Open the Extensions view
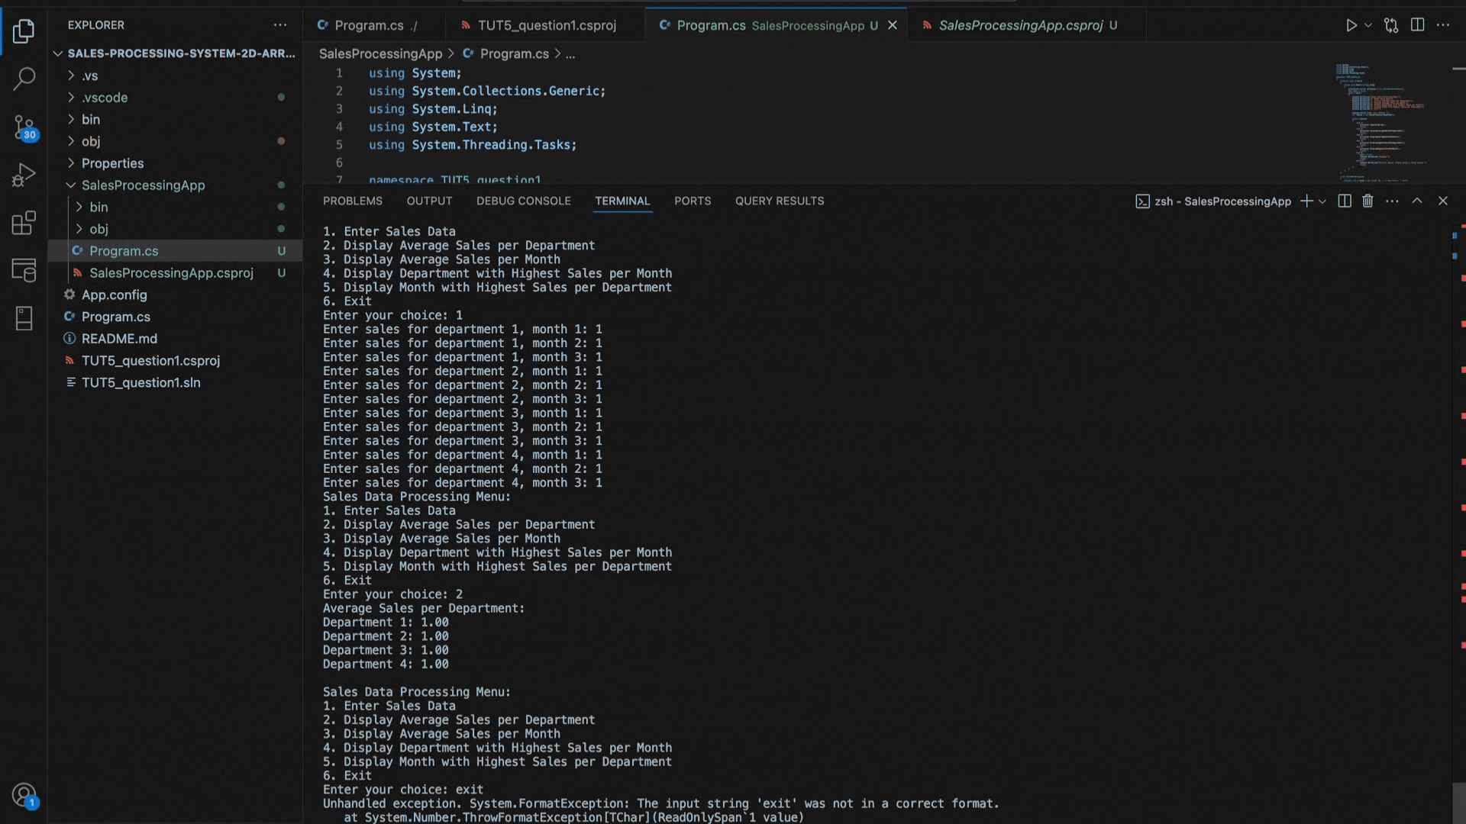 click(24, 223)
